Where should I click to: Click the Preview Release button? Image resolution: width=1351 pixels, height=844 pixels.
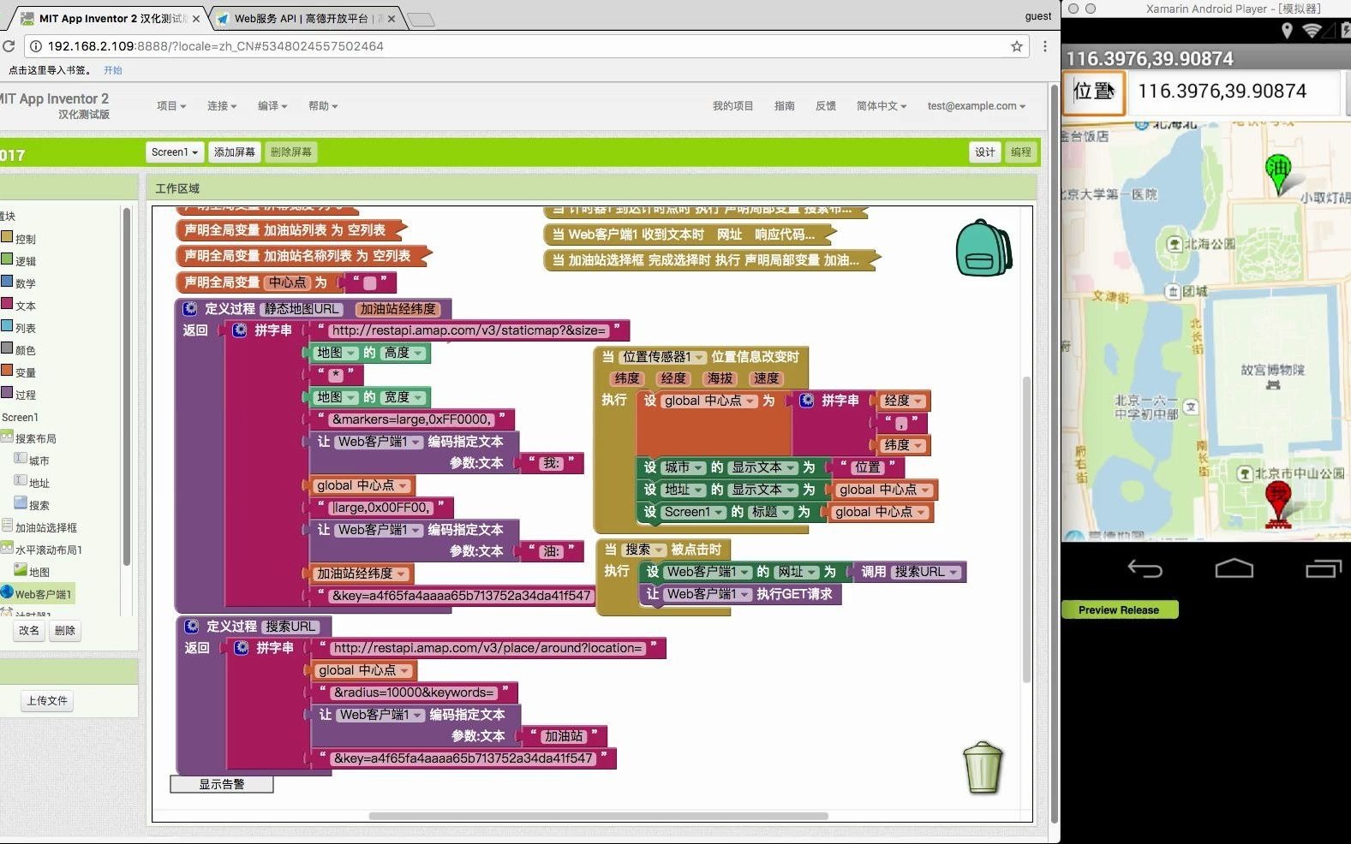tap(1119, 609)
